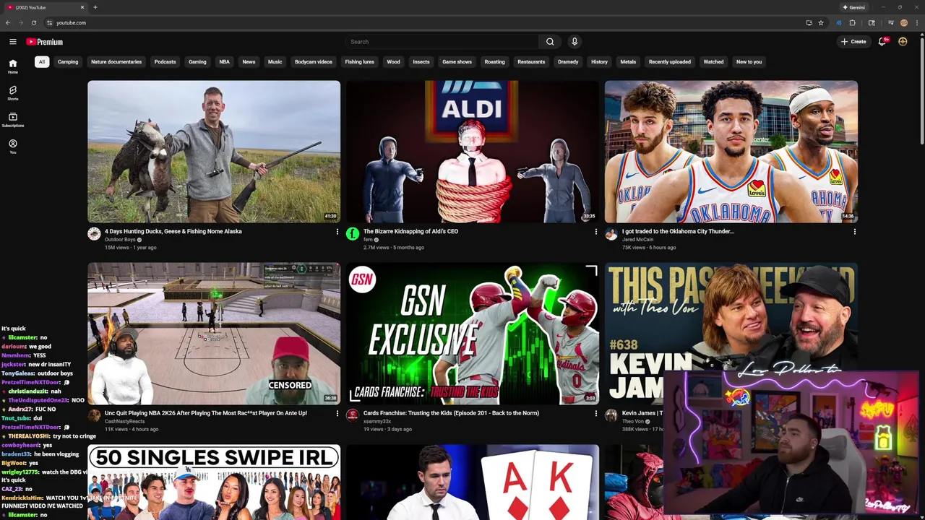This screenshot has width=925, height=520.
Task: Open Subscriptions from the sidebar
Action: pyautogui.click(x=13, y=119)
